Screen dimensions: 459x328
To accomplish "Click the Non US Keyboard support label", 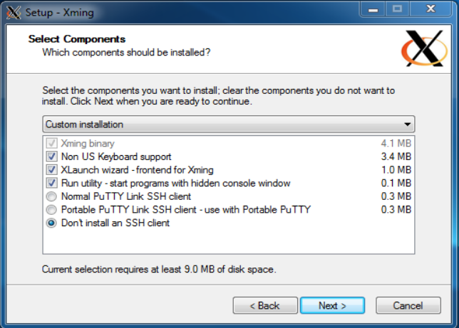I will [x=116, y=157].
